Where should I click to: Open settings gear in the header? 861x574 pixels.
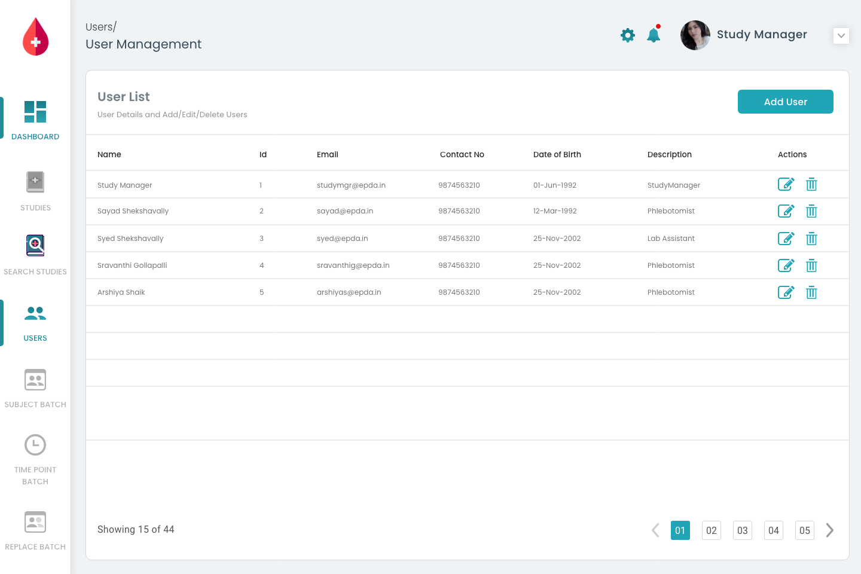click(628, 35)
